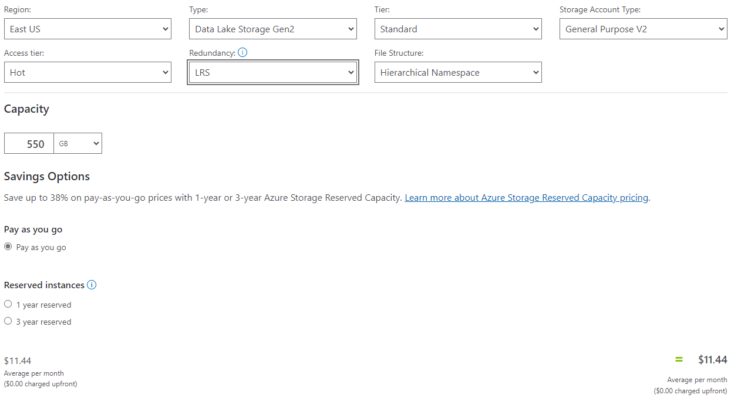Image resolution: width=731 pixels, height=398 pixels.
Task: Open the Redundancy dropdown showing LRS
Action: [x=272, y=72]
